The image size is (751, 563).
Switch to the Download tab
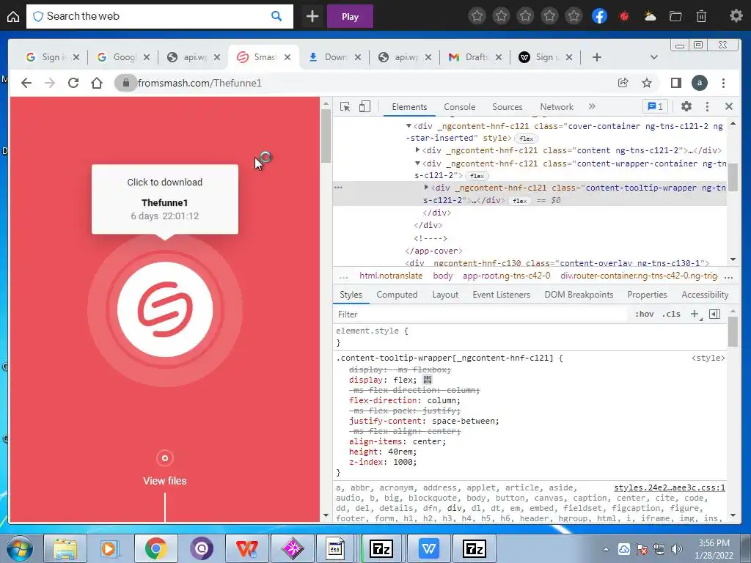point(335,57)
